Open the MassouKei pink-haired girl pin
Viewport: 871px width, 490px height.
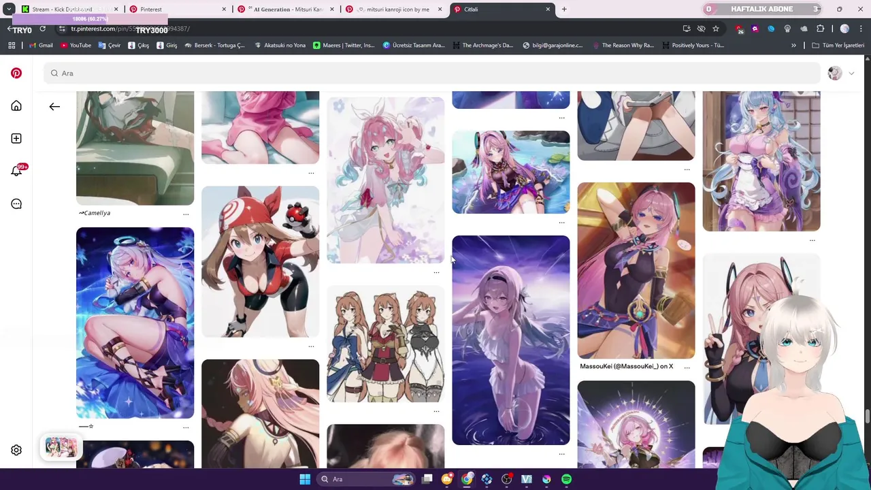pyautogui.click(x=636, y=270)
